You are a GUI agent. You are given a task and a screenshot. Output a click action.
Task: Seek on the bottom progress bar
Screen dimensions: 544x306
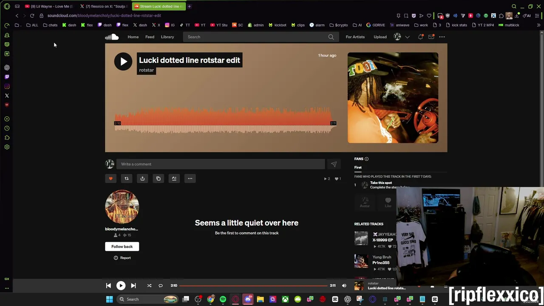tap(254, 286)
